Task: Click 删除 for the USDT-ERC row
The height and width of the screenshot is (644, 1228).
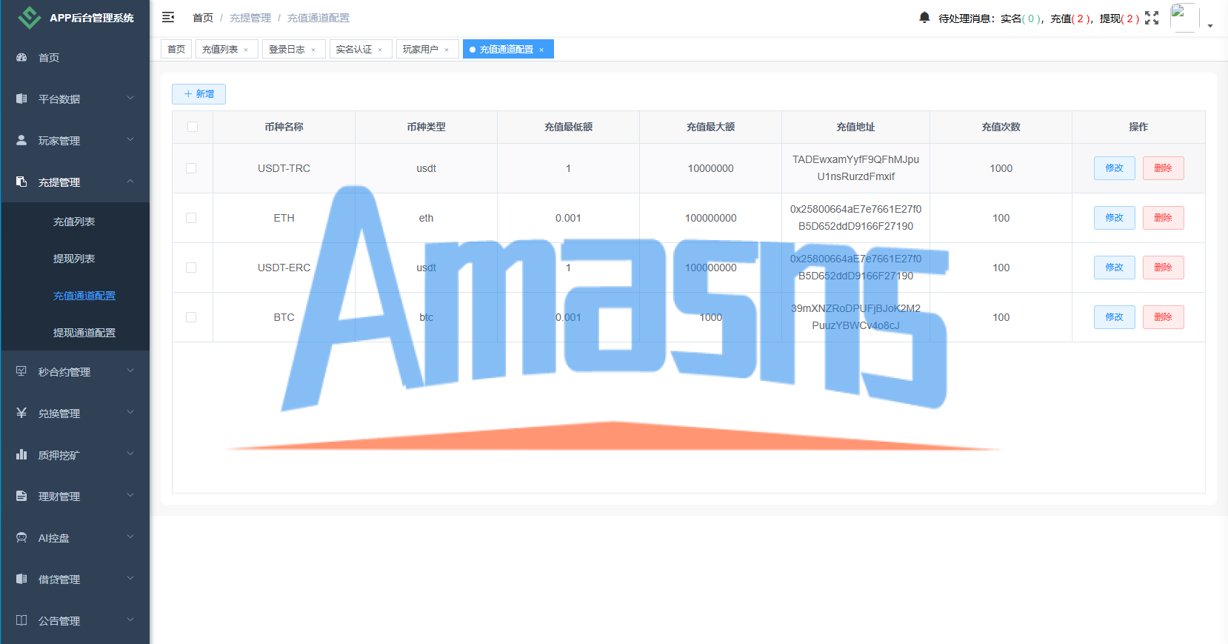Action: [1163, 268]
